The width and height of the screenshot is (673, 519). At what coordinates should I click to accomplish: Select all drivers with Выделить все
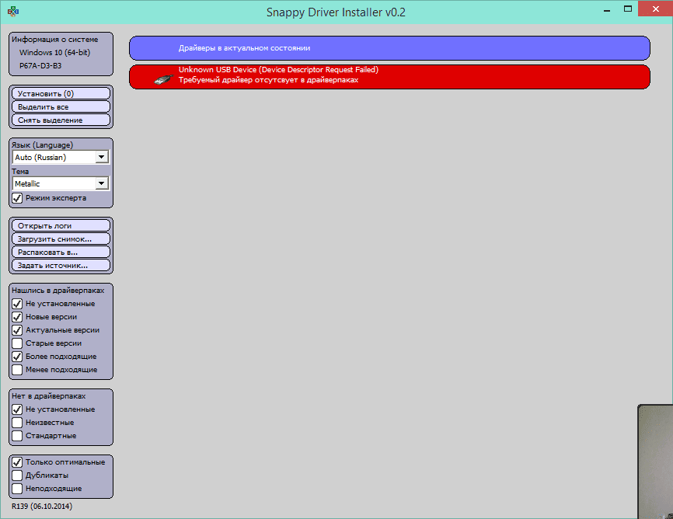(61, 107)
